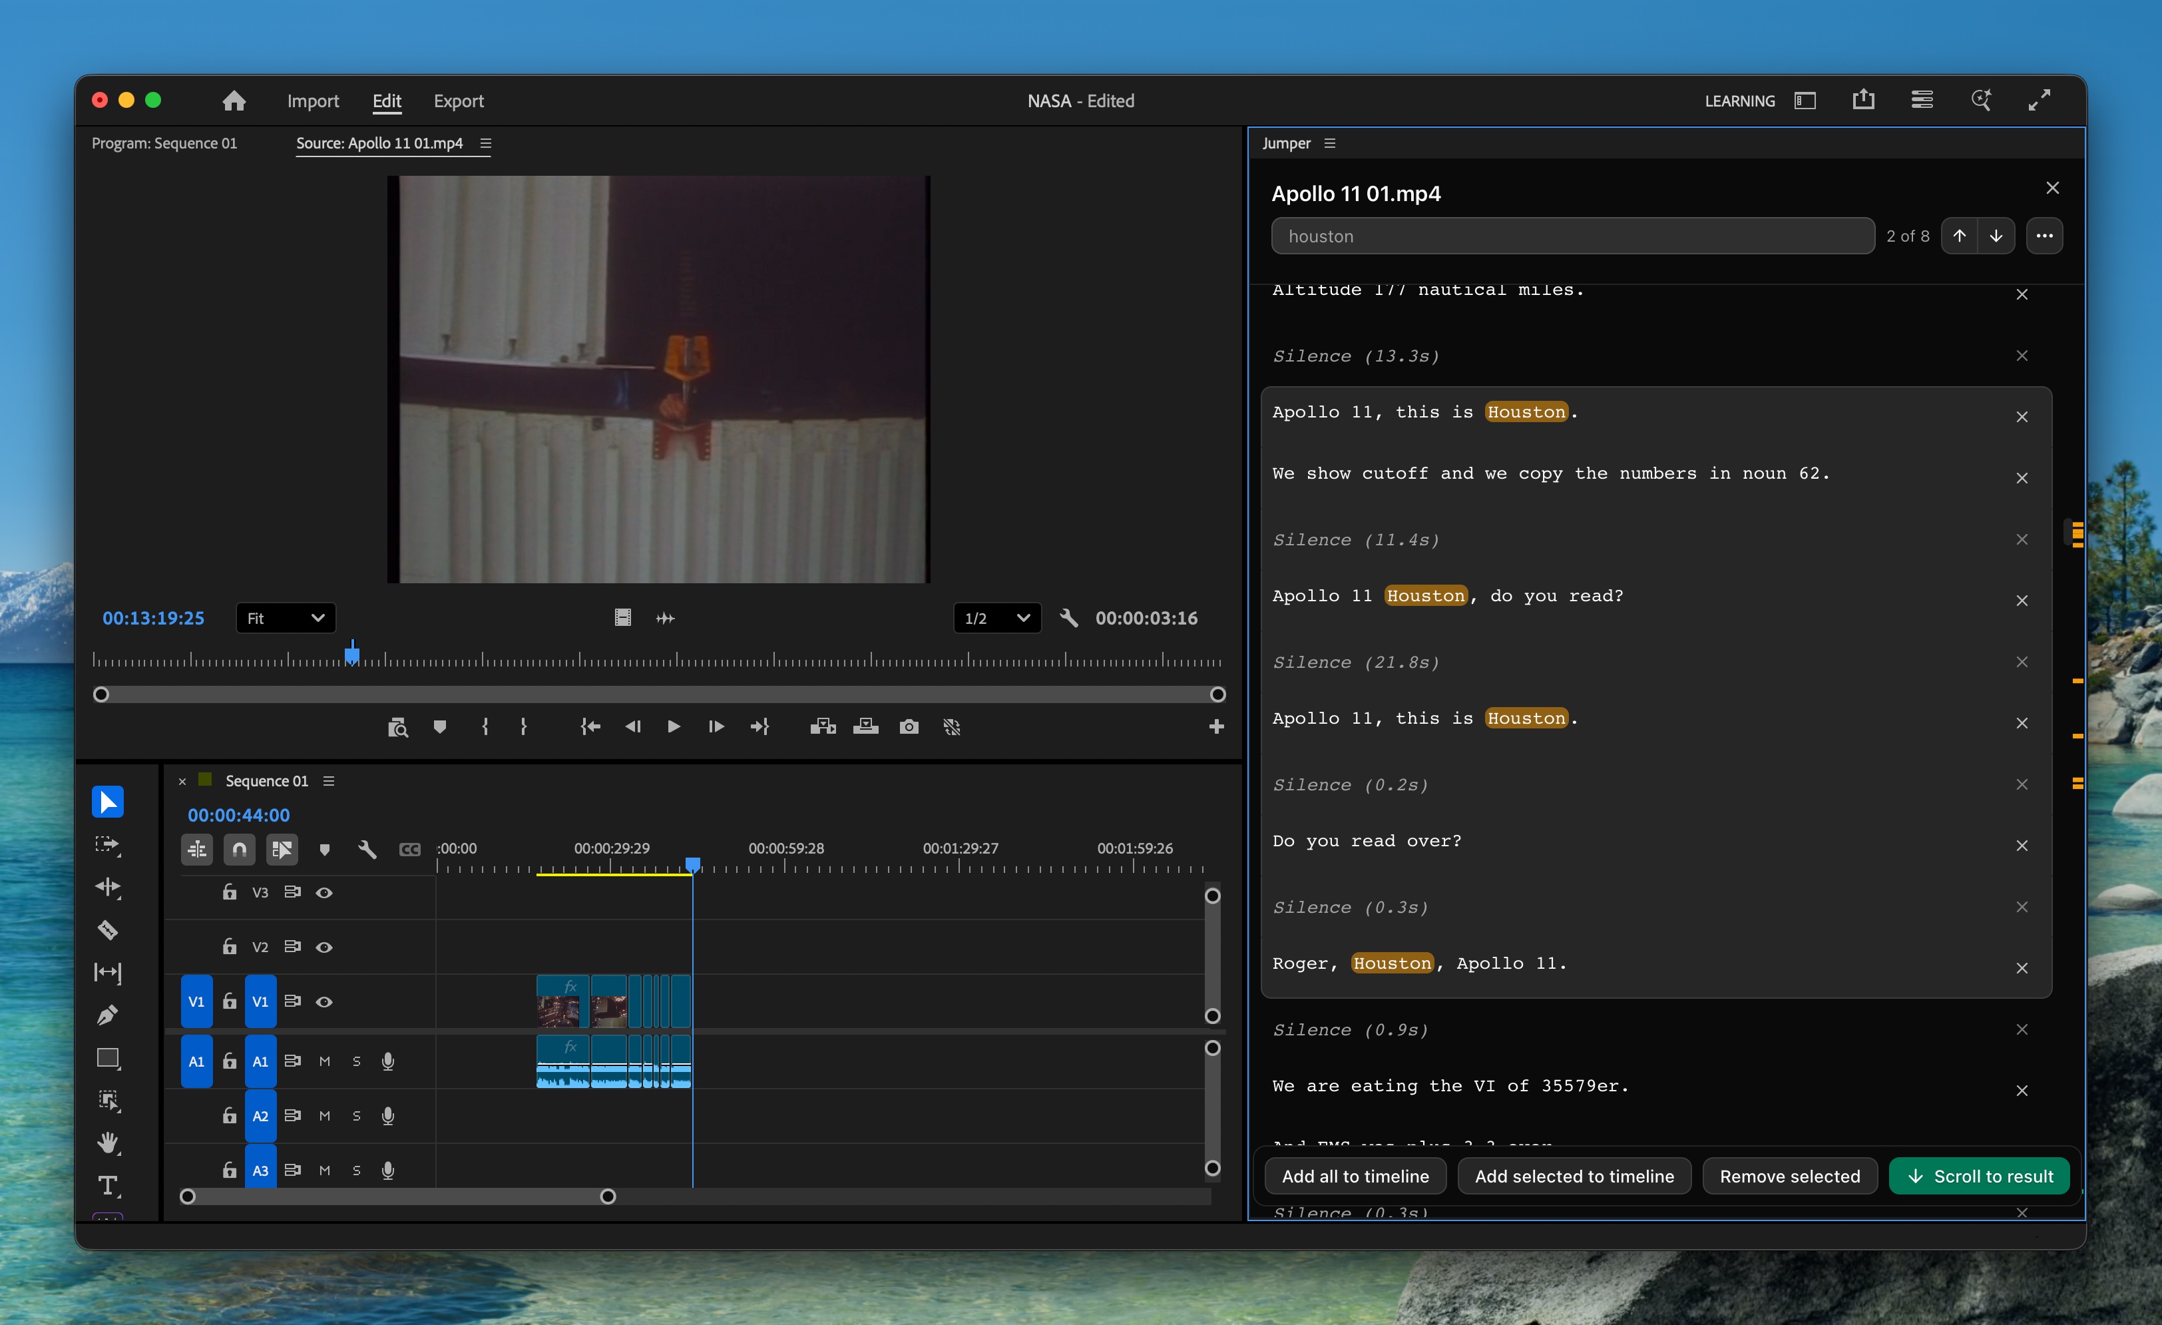The width and height of the screenshot is (2162, 1325).
Task: Select the Razor tool
Action: (108, 930)
